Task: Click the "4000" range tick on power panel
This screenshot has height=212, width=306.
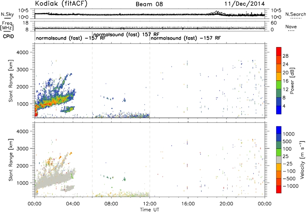Action: click(22, 52)
